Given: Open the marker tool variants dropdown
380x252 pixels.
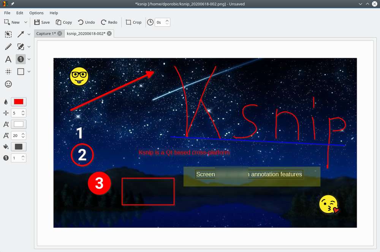Looking at the screenshot, I should tap(29, 47).
